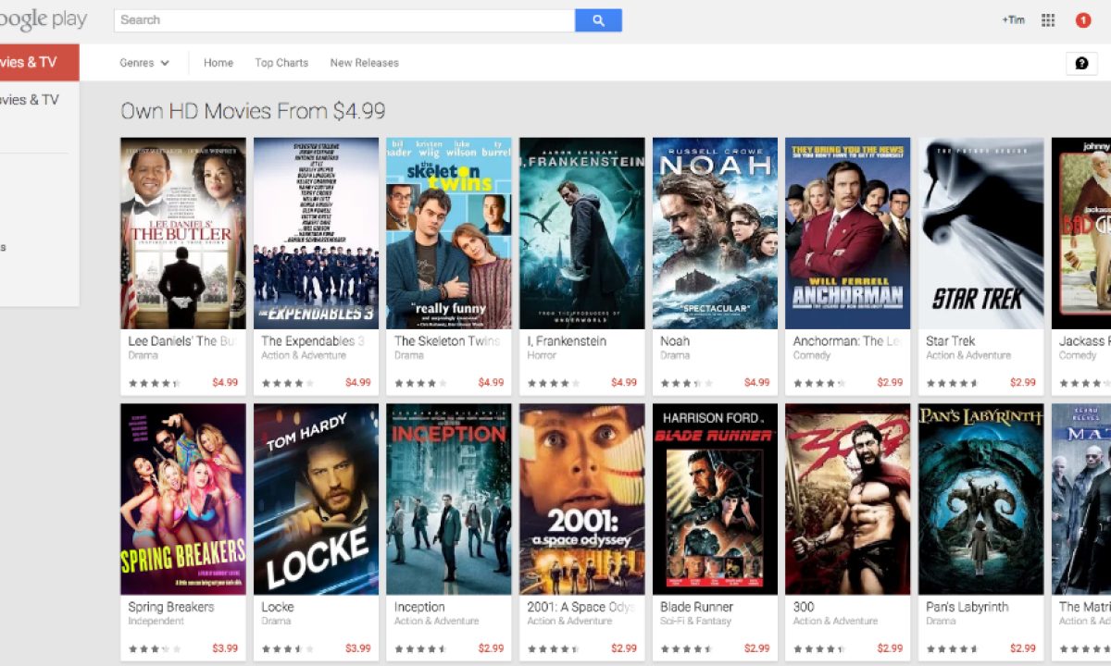Select the red Movies & TV sidebar item

point(39,63)
